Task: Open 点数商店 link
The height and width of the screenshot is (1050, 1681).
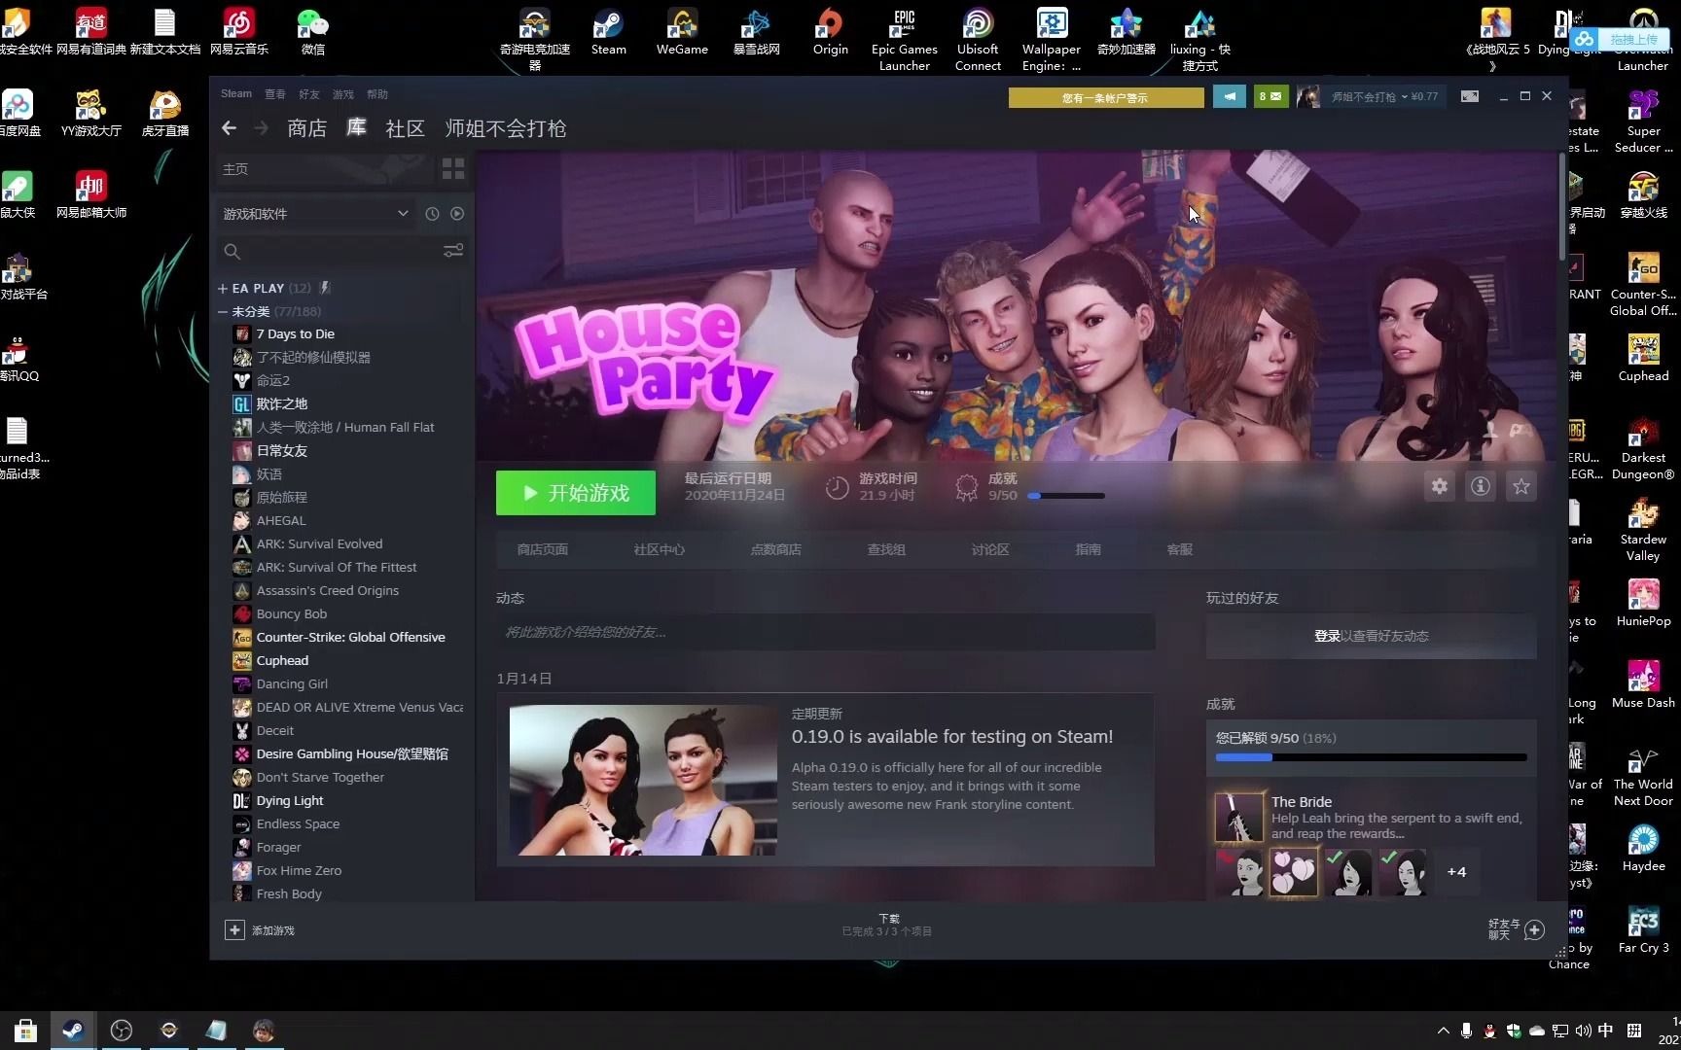Action: pyautogui.click(x=776, y=549)
